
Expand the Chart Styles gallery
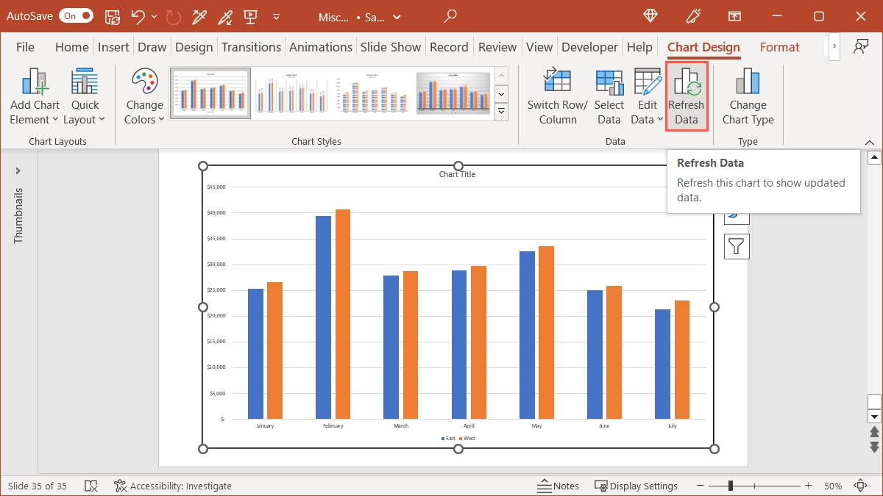point(502,112)
